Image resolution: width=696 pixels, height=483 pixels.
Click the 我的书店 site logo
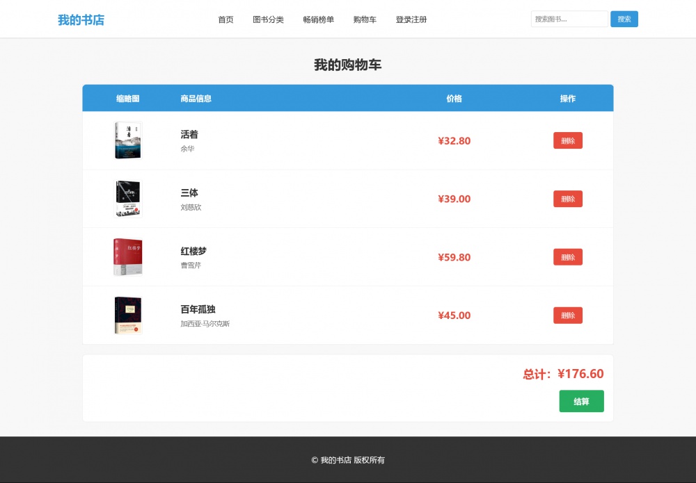81,19
